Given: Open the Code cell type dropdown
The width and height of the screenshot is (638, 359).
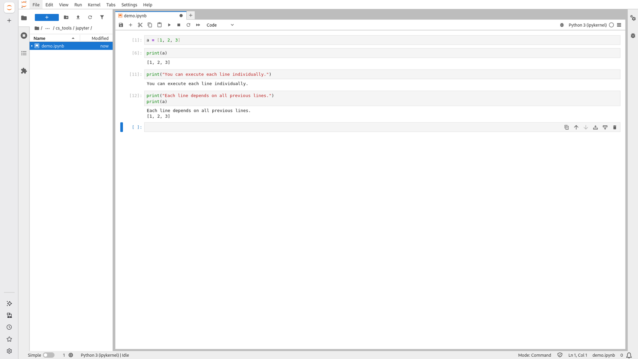Looking at the screenshot, I should click(x=220, y=25).
